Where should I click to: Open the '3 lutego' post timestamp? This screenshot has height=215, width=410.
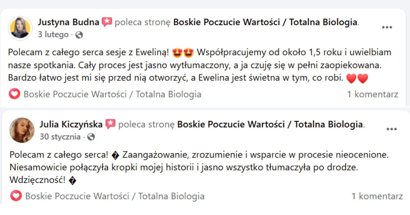coord(53,35)
